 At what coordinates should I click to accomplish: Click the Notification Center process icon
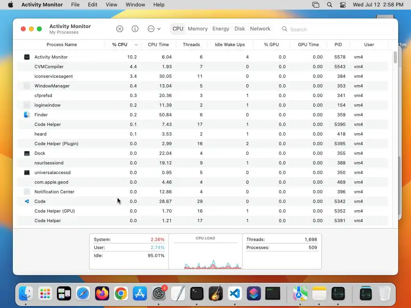pyautogui.click(x=27, y=192)
